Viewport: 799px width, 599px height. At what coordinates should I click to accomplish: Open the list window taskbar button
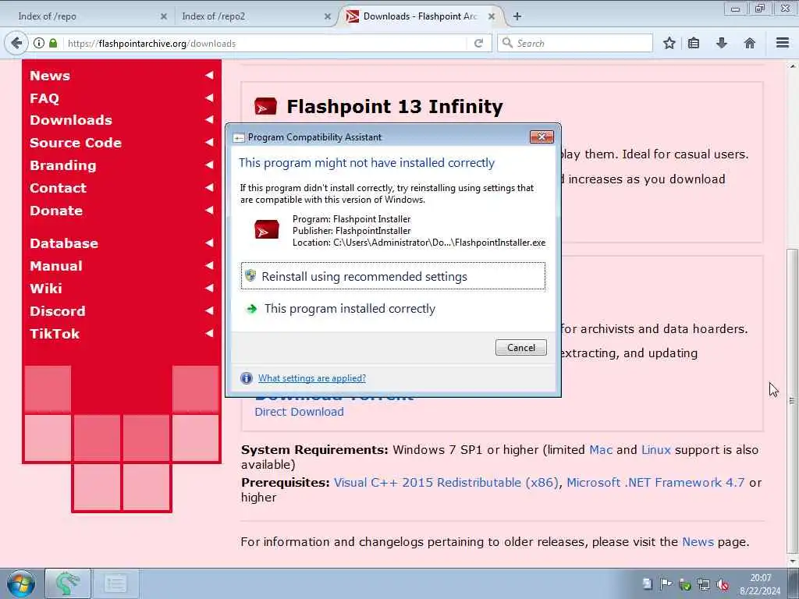coord(115,583)
